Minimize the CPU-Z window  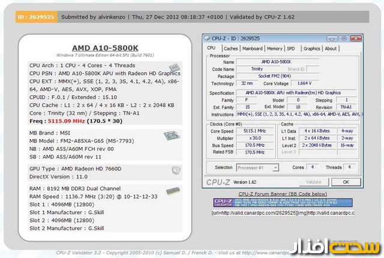point(332,38)
